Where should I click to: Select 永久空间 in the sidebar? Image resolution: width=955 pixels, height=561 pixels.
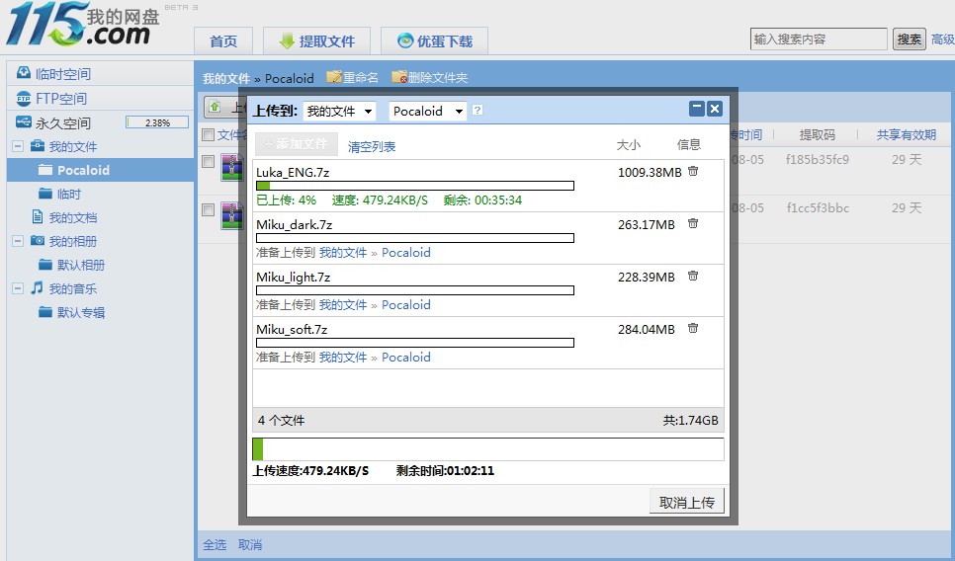tap(63, 122)
